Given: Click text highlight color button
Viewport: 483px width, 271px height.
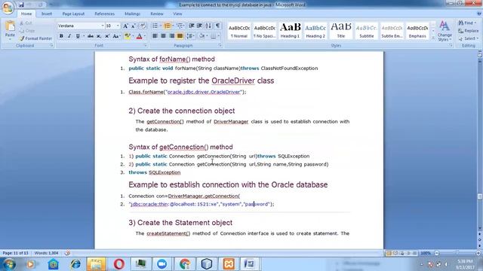Looking at the screenshot, I should tap(127, 36).
